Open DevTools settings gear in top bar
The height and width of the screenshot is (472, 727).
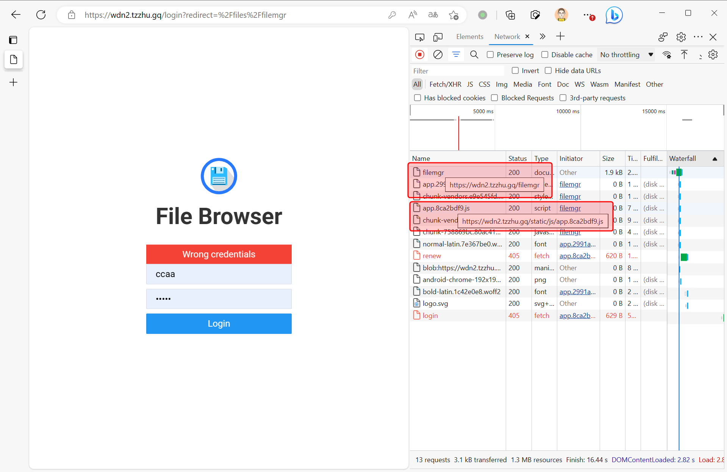coord(681,37)
